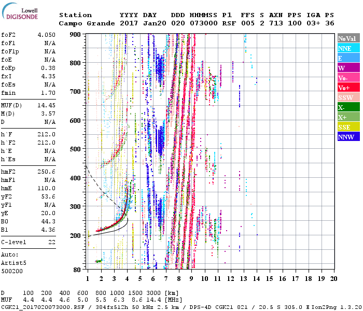
Task: Click the yF2 value 53.6
Action: pos(48,196)
